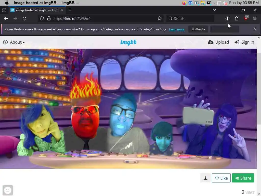The width and height of the screenshot is (261, 196).
Task: Click the blank button next to No thanks
Action: [x=225, y=29]
